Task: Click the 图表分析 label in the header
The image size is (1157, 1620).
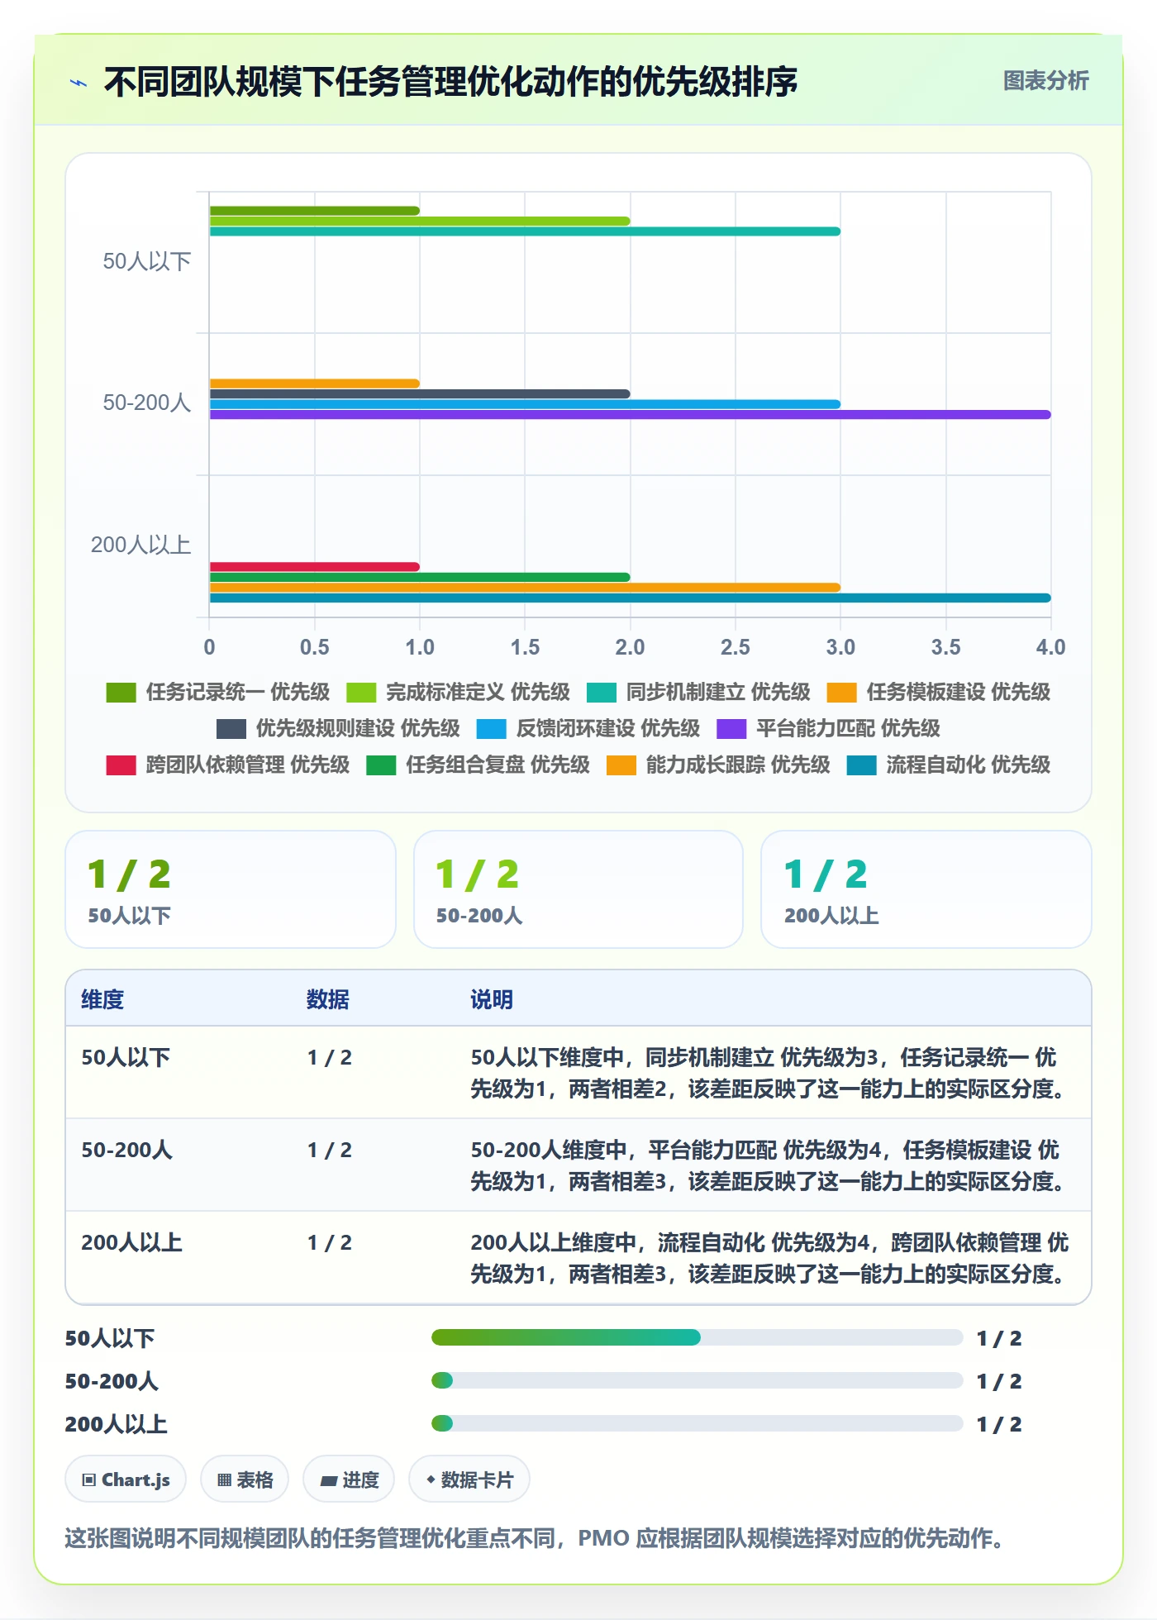Action: 1045,81
